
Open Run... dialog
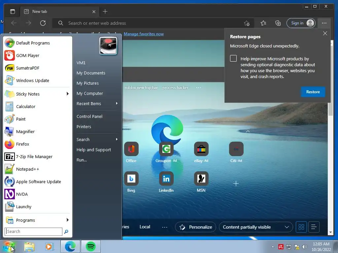[x=82, y=160]
